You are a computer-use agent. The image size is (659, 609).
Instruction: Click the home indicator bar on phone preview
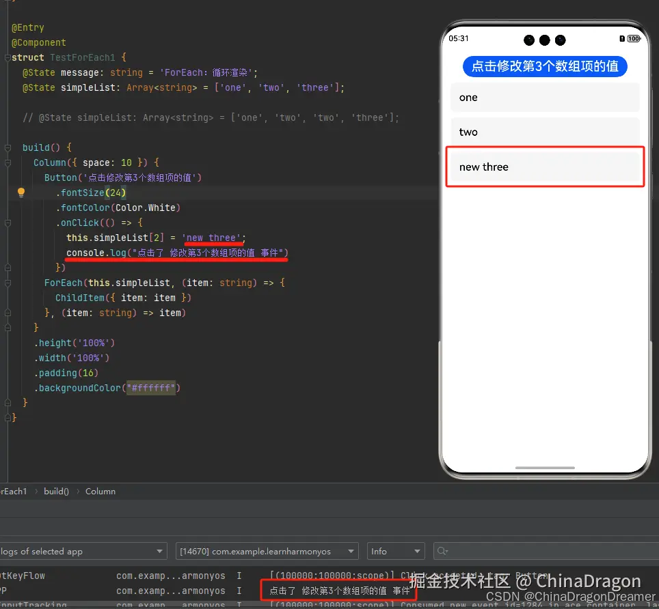(545, 468)
